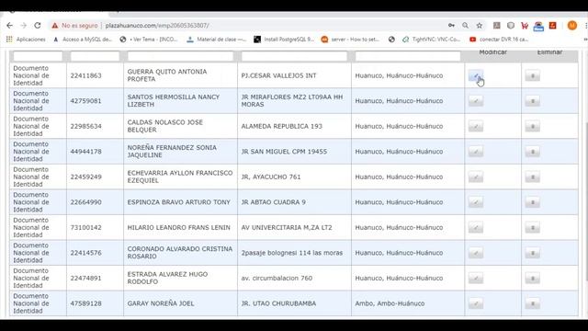Click the zoom magnifier icon in the address bar
The height and width of the screenshot is (331, 588).
[x=466, y=26]
